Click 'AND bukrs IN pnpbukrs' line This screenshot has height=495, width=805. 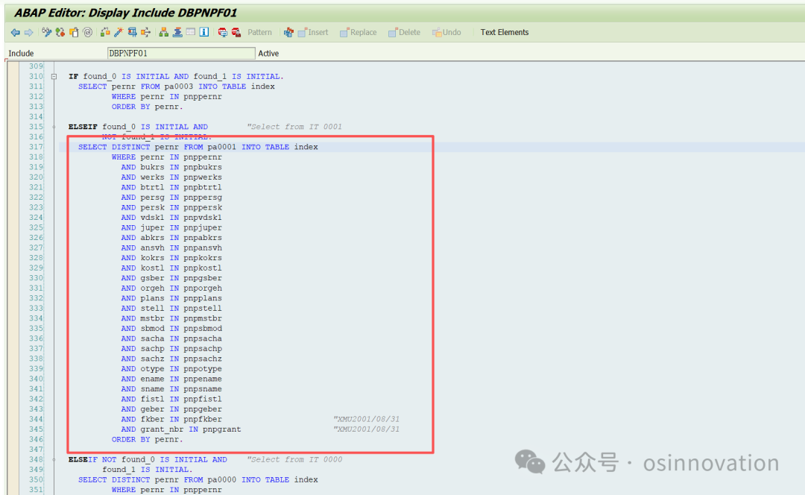point(171,167)
